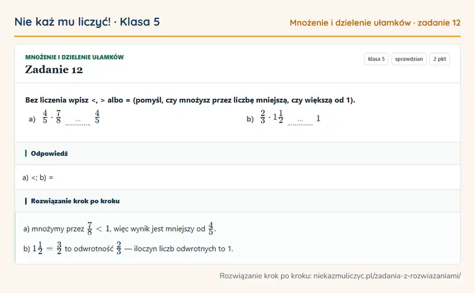Click the 'Nie każ mu liczyć! · Klasa 5' header title

click(x=87, y=22)
